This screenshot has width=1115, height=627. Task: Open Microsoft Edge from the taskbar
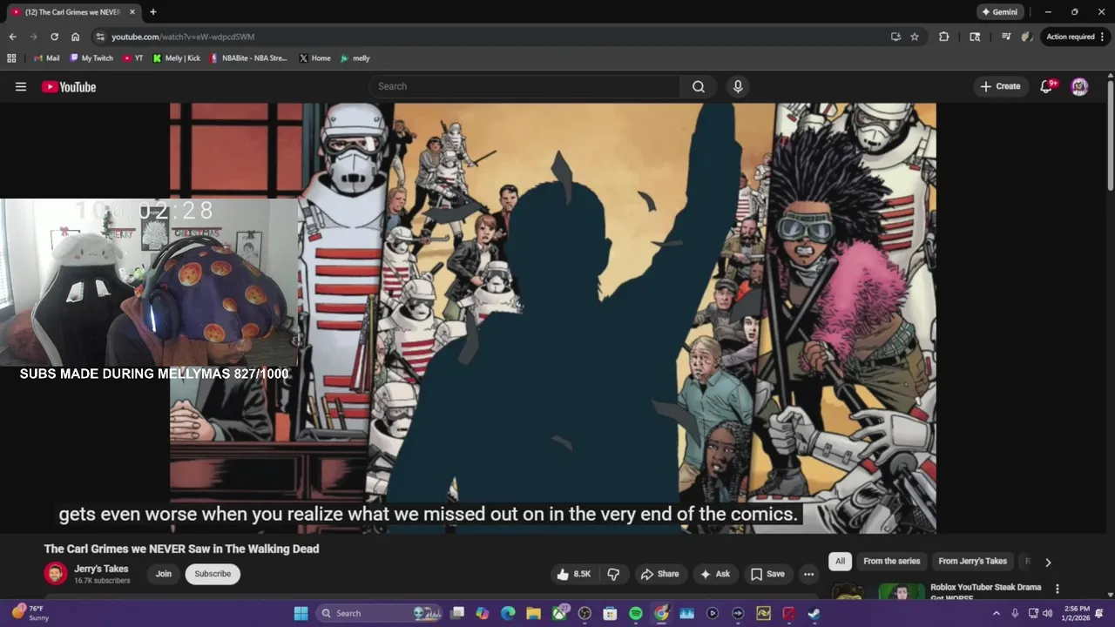(x=508, y=613)
